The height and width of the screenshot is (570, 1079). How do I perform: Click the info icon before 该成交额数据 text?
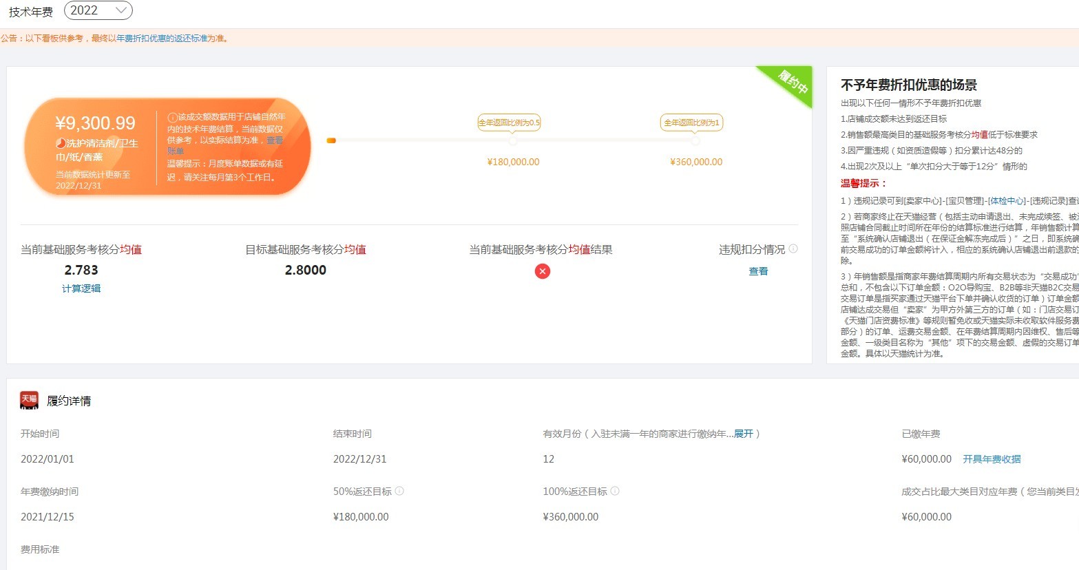(x=172, y=117)
